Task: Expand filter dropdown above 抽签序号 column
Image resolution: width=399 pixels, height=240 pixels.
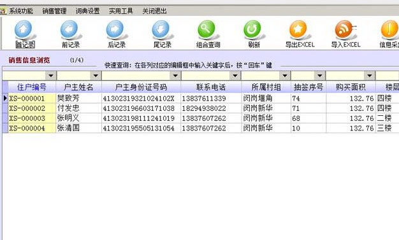Action: point(319,76)
